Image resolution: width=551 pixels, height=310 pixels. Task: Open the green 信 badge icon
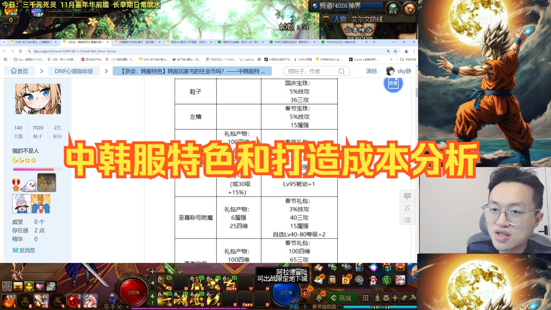[387, 280]
